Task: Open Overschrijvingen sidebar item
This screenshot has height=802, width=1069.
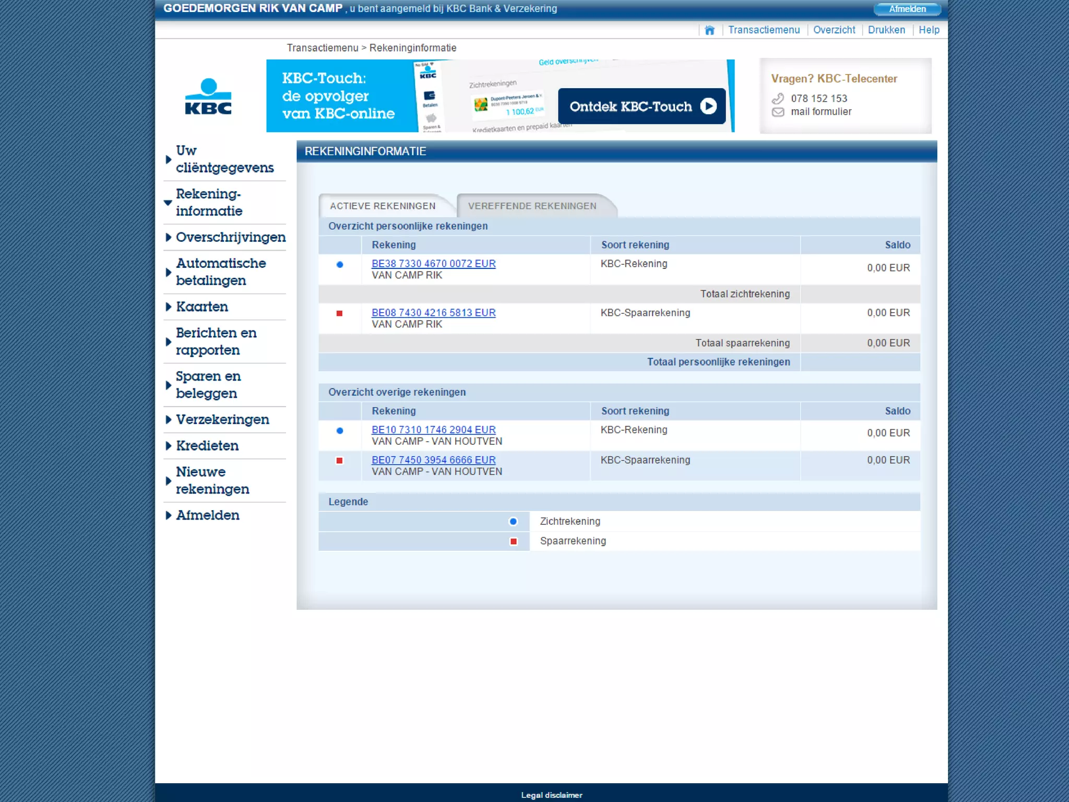Action: 231,237
